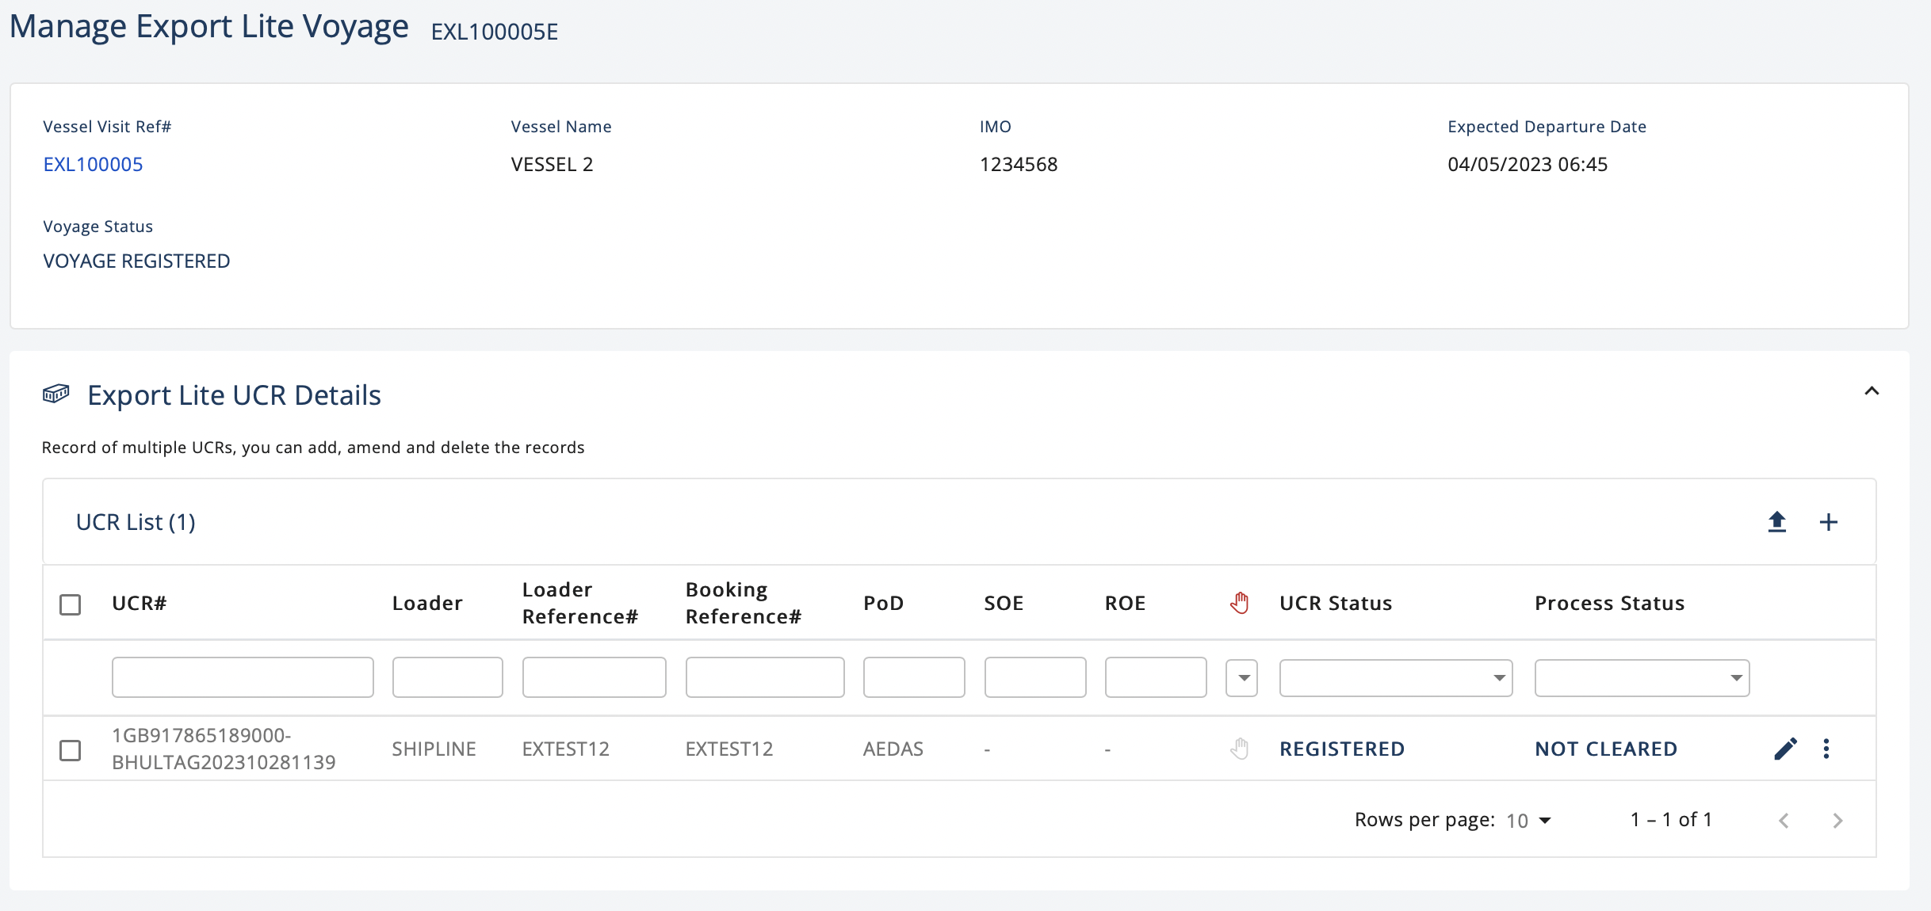Tick the select-all checkbox in header

pos(71,604)
